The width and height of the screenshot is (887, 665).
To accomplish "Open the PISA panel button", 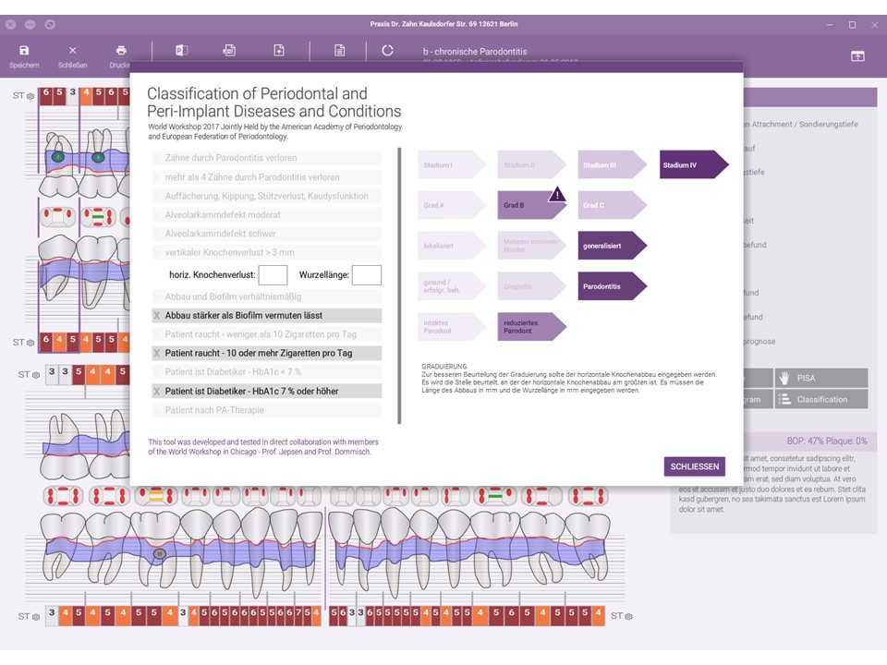I will click(x=820, y=378).
